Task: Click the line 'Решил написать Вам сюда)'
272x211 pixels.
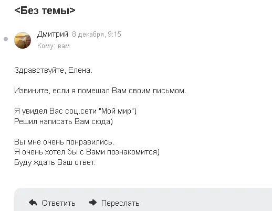Action: click(64, 121)
